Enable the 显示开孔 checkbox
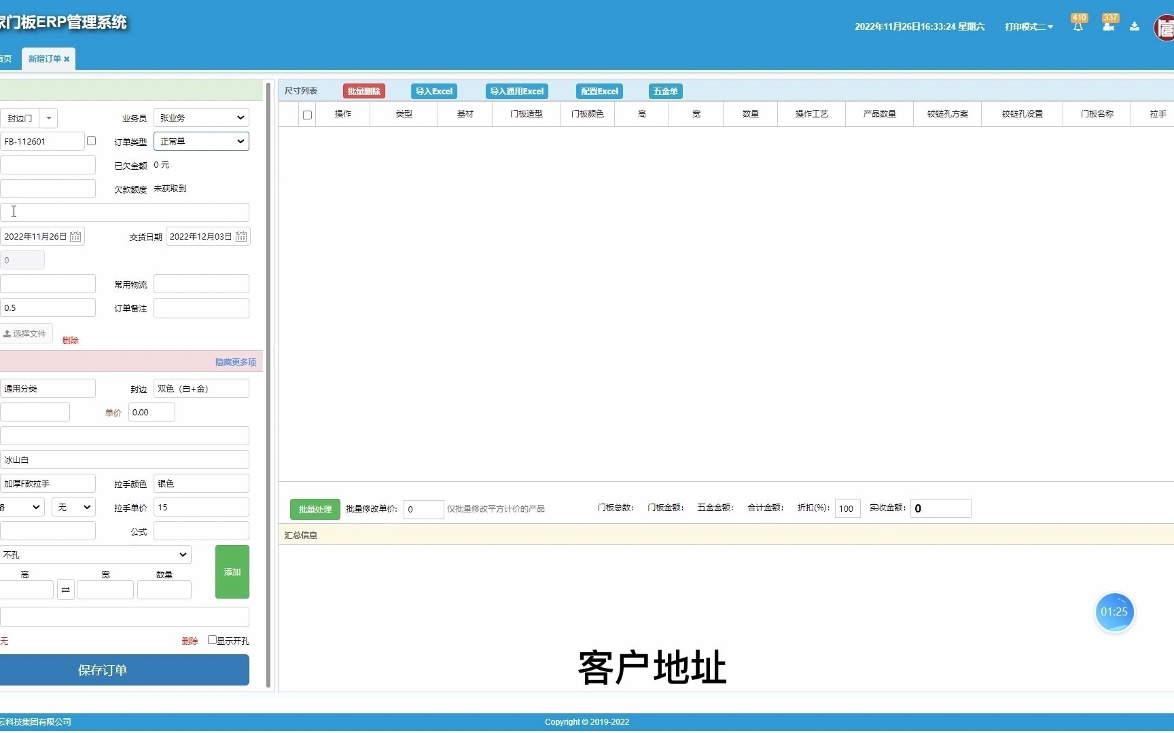The image size is (1174, 733). 212,639
